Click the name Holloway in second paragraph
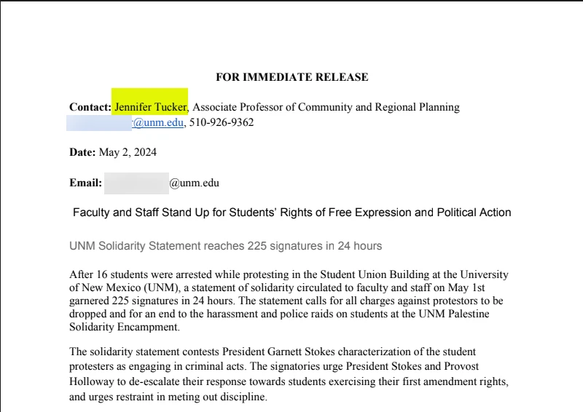Image resolution: width=583 pixels, height=412 pixels. [x=91, y=381]
